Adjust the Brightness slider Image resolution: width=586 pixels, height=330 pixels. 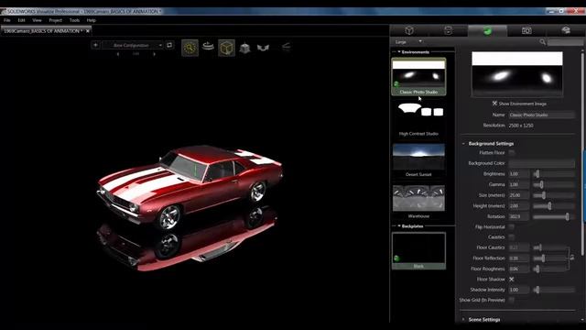554,174
